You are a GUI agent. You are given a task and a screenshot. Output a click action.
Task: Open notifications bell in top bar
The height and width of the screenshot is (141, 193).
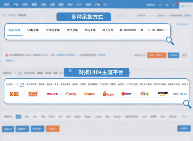pyautogui.click(x=174, y=5)
